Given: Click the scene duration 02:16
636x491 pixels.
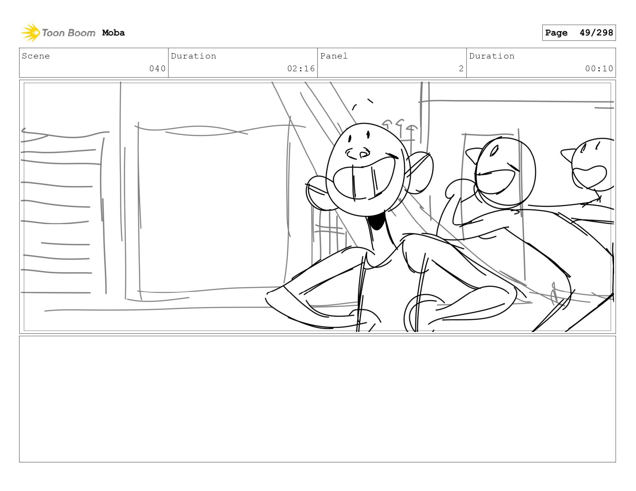Looking at the screenshot, I should tap(301, 69).
